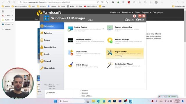Screen dimensions: 186x104
Task: Click Windows 11 Manager logo icon
Action: [46, 18]
